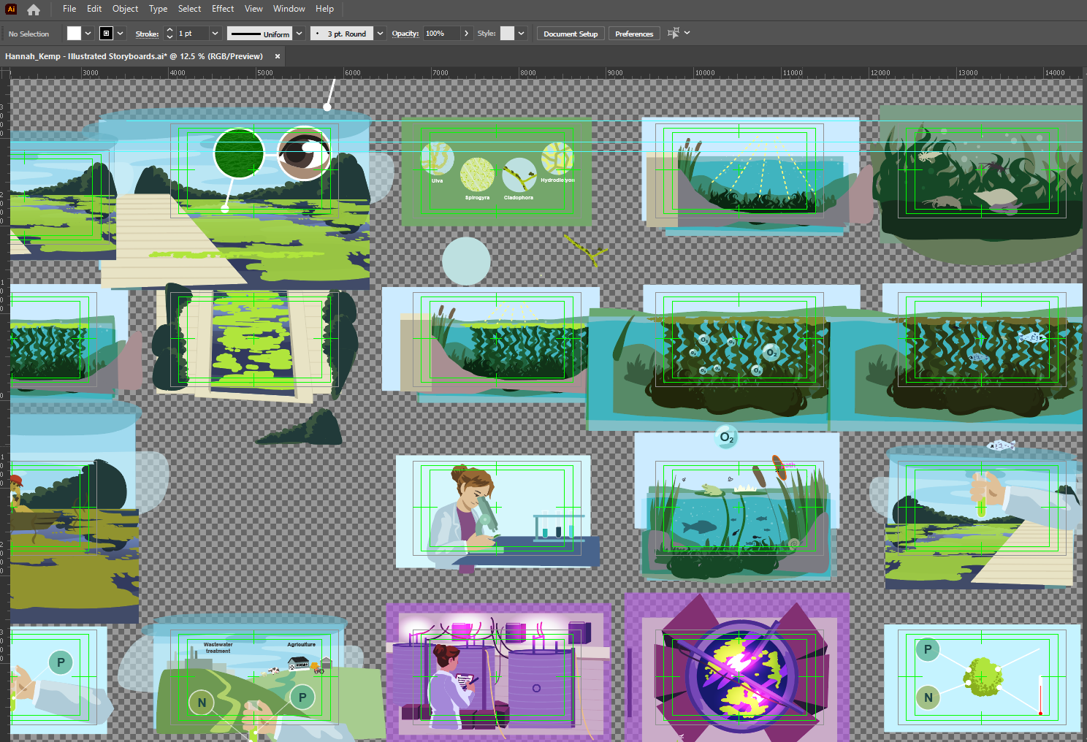Screen dimensions: 1087x742
Task: Open the Window menu
Action: pyautogui.click(x=289, y=9)
